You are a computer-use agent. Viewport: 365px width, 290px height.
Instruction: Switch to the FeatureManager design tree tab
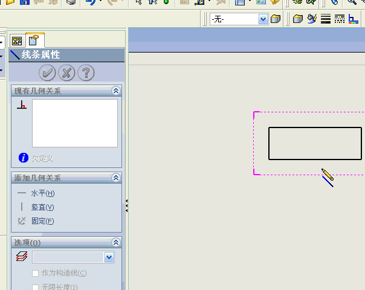(17, 41)
